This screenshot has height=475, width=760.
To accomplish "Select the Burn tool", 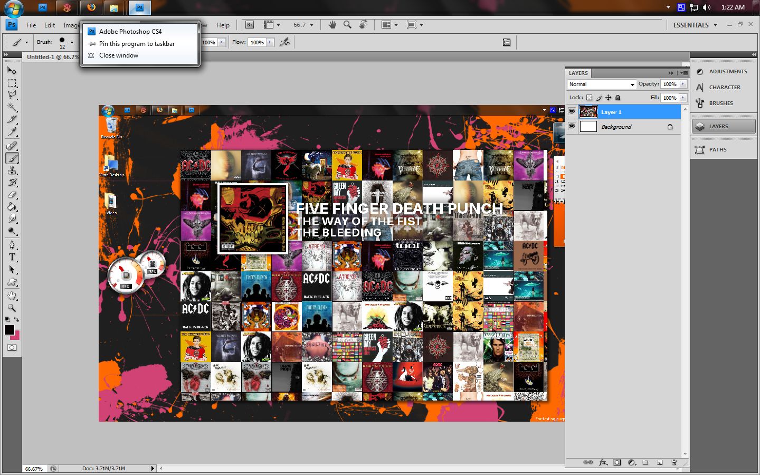I will click(x=12, y=231).
